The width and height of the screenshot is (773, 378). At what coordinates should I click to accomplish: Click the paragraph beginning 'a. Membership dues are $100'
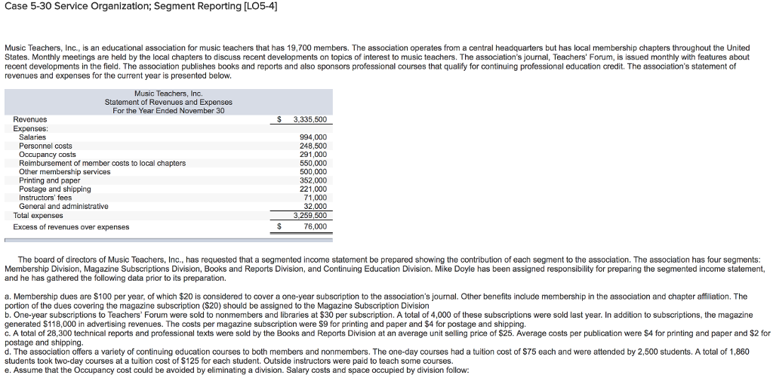376,301
